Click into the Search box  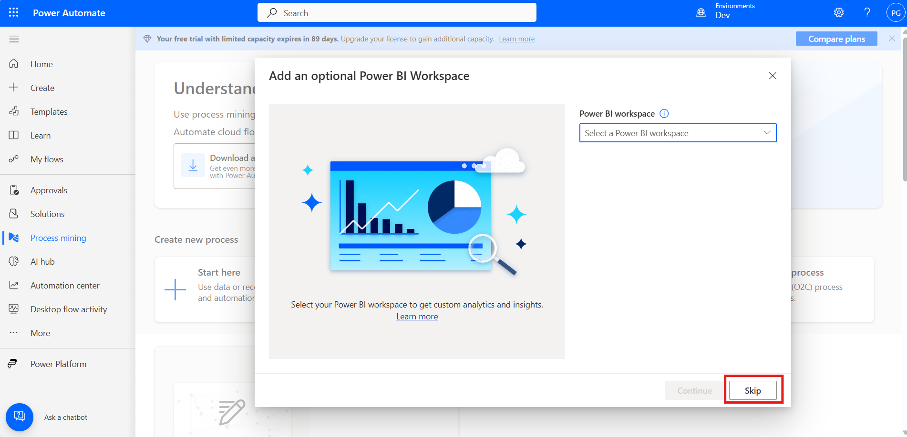(397, 13)
